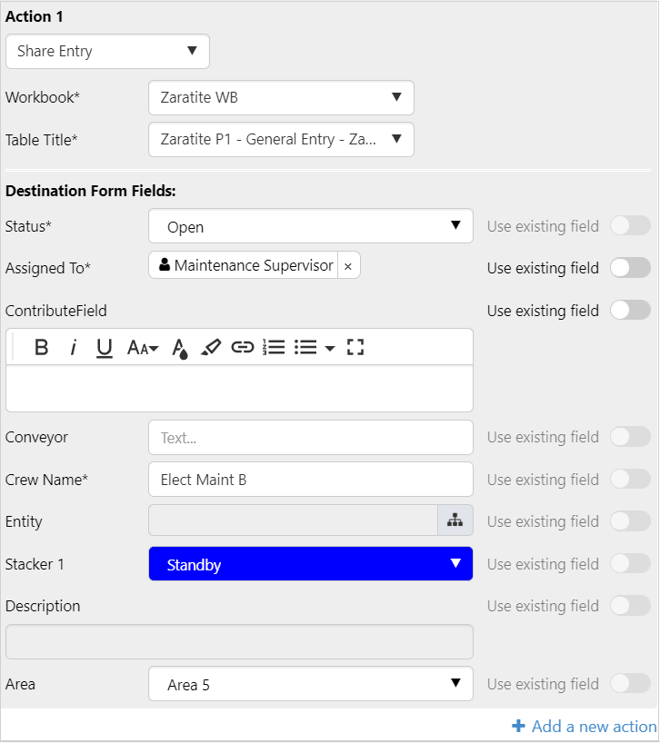Start a numbered list in editor
This screenshot has height=743, width=660.
tap(274, 347)
